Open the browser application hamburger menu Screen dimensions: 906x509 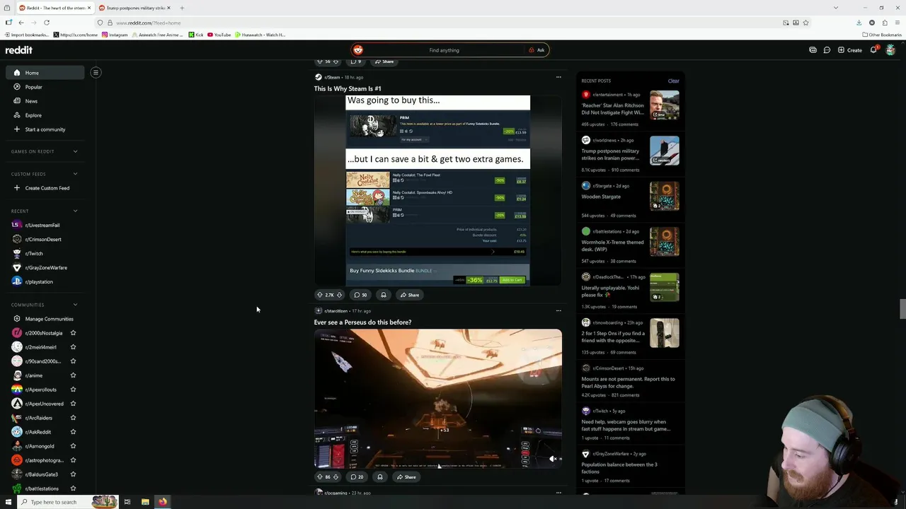(897, 23)
